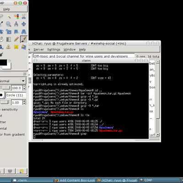Click the scale 1.00 spinner arrows
The height and width of the screenshot is (183, 183).
[24, 102]
